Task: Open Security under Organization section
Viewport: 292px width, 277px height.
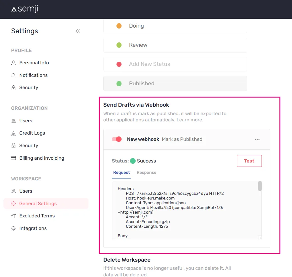Action: tap(29, 146)
